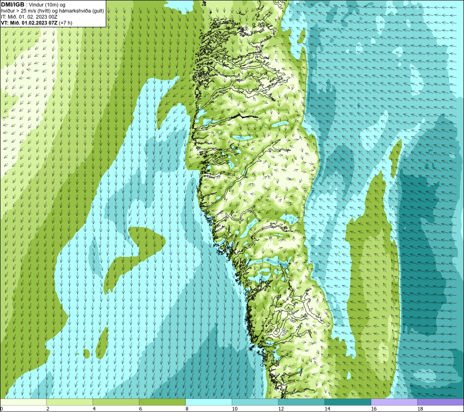The width and height of the screenshot is (464, 412).
Task: Click the scale label 4
Action: point(94,409)
